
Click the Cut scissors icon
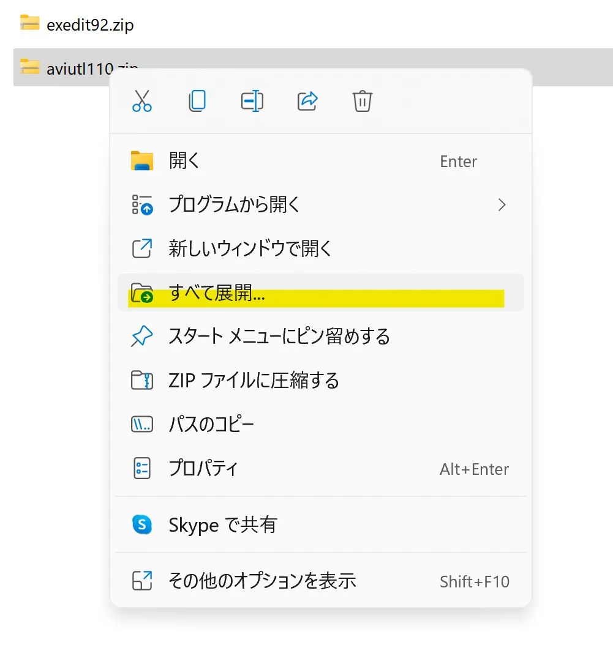point(142,101)
